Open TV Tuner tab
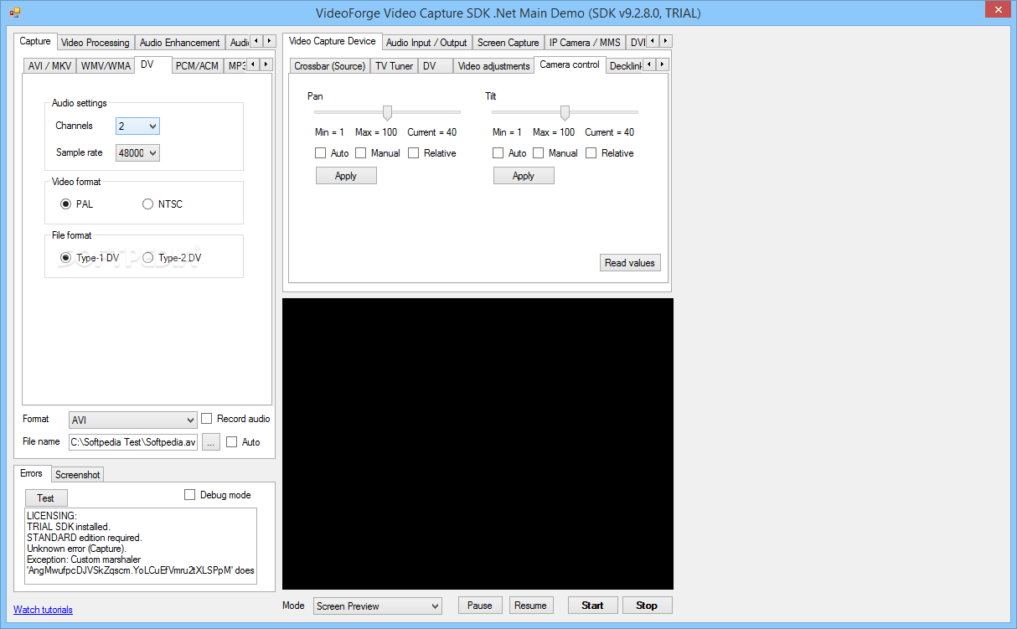This screenshot has height=629, width=1017. tap(395, 66)
